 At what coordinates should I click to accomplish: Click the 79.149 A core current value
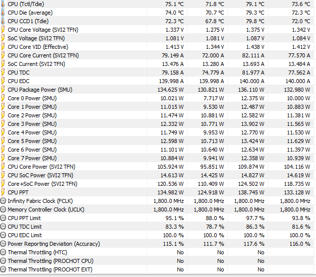[173, 55]
